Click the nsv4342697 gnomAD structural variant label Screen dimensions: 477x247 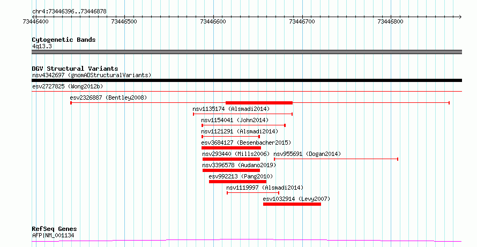92,75
